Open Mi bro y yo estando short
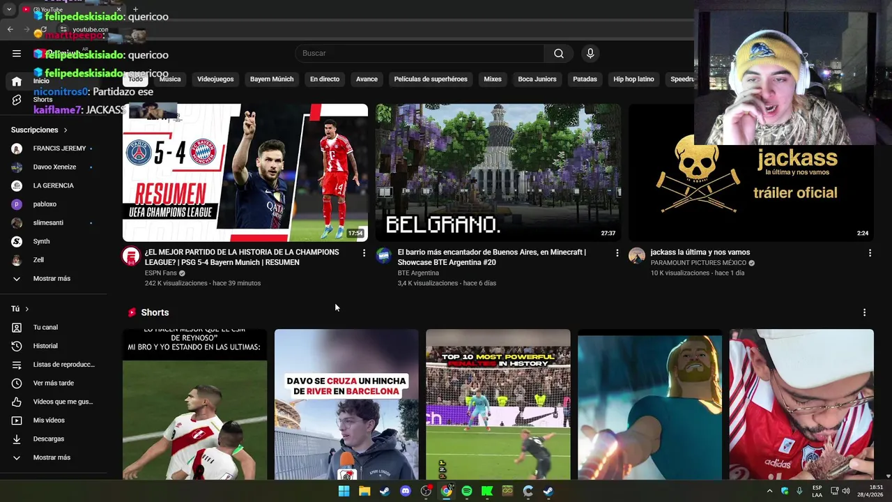 (194, 404)
